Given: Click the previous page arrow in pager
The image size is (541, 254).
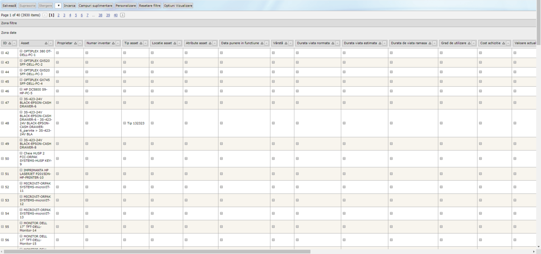Looking at the screenshot, I should click(45, 15).
